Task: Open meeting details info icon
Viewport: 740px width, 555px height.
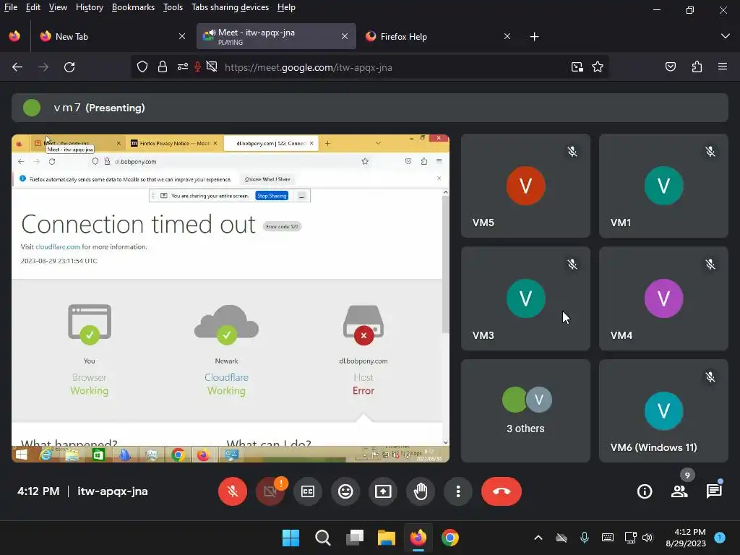Action: click(x=645, y=491)
